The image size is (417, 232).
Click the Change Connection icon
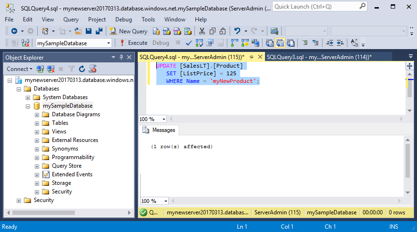point(25,43)
